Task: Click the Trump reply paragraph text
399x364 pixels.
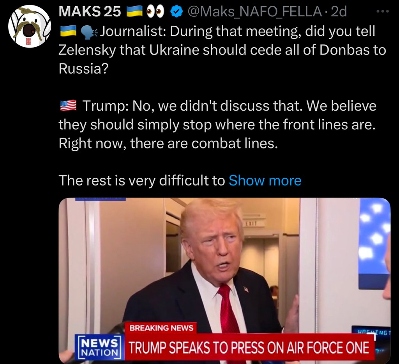Action: (217, 124)
